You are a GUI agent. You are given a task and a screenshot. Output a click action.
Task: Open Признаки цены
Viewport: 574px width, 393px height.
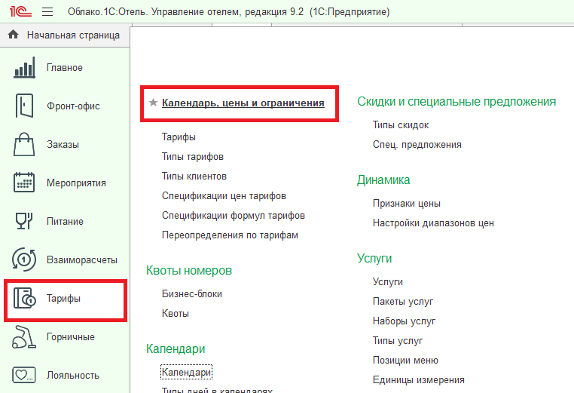click(406, 204)
